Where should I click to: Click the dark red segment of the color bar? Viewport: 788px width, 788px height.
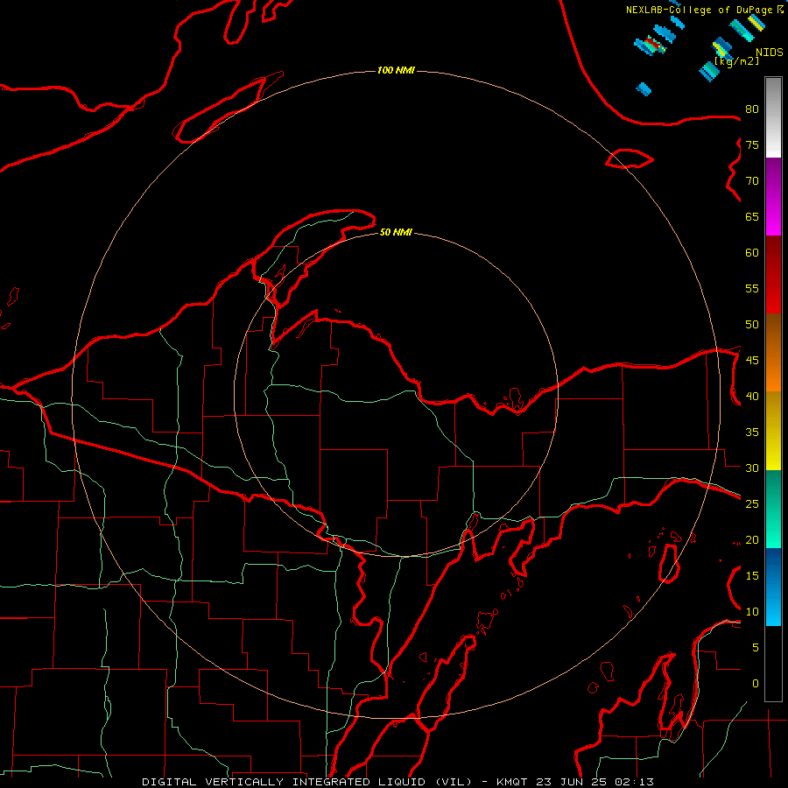[773, 274]
